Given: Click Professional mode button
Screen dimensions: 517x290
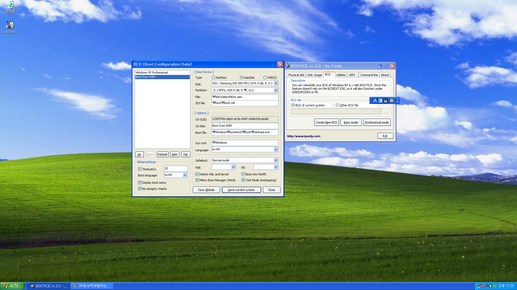Looking at the screenshot, I should tap(377, 122).
